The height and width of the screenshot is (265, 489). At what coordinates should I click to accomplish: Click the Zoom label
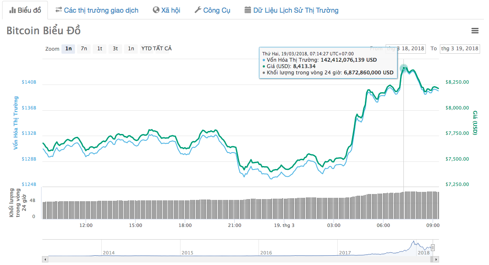[x=52, y=49]
